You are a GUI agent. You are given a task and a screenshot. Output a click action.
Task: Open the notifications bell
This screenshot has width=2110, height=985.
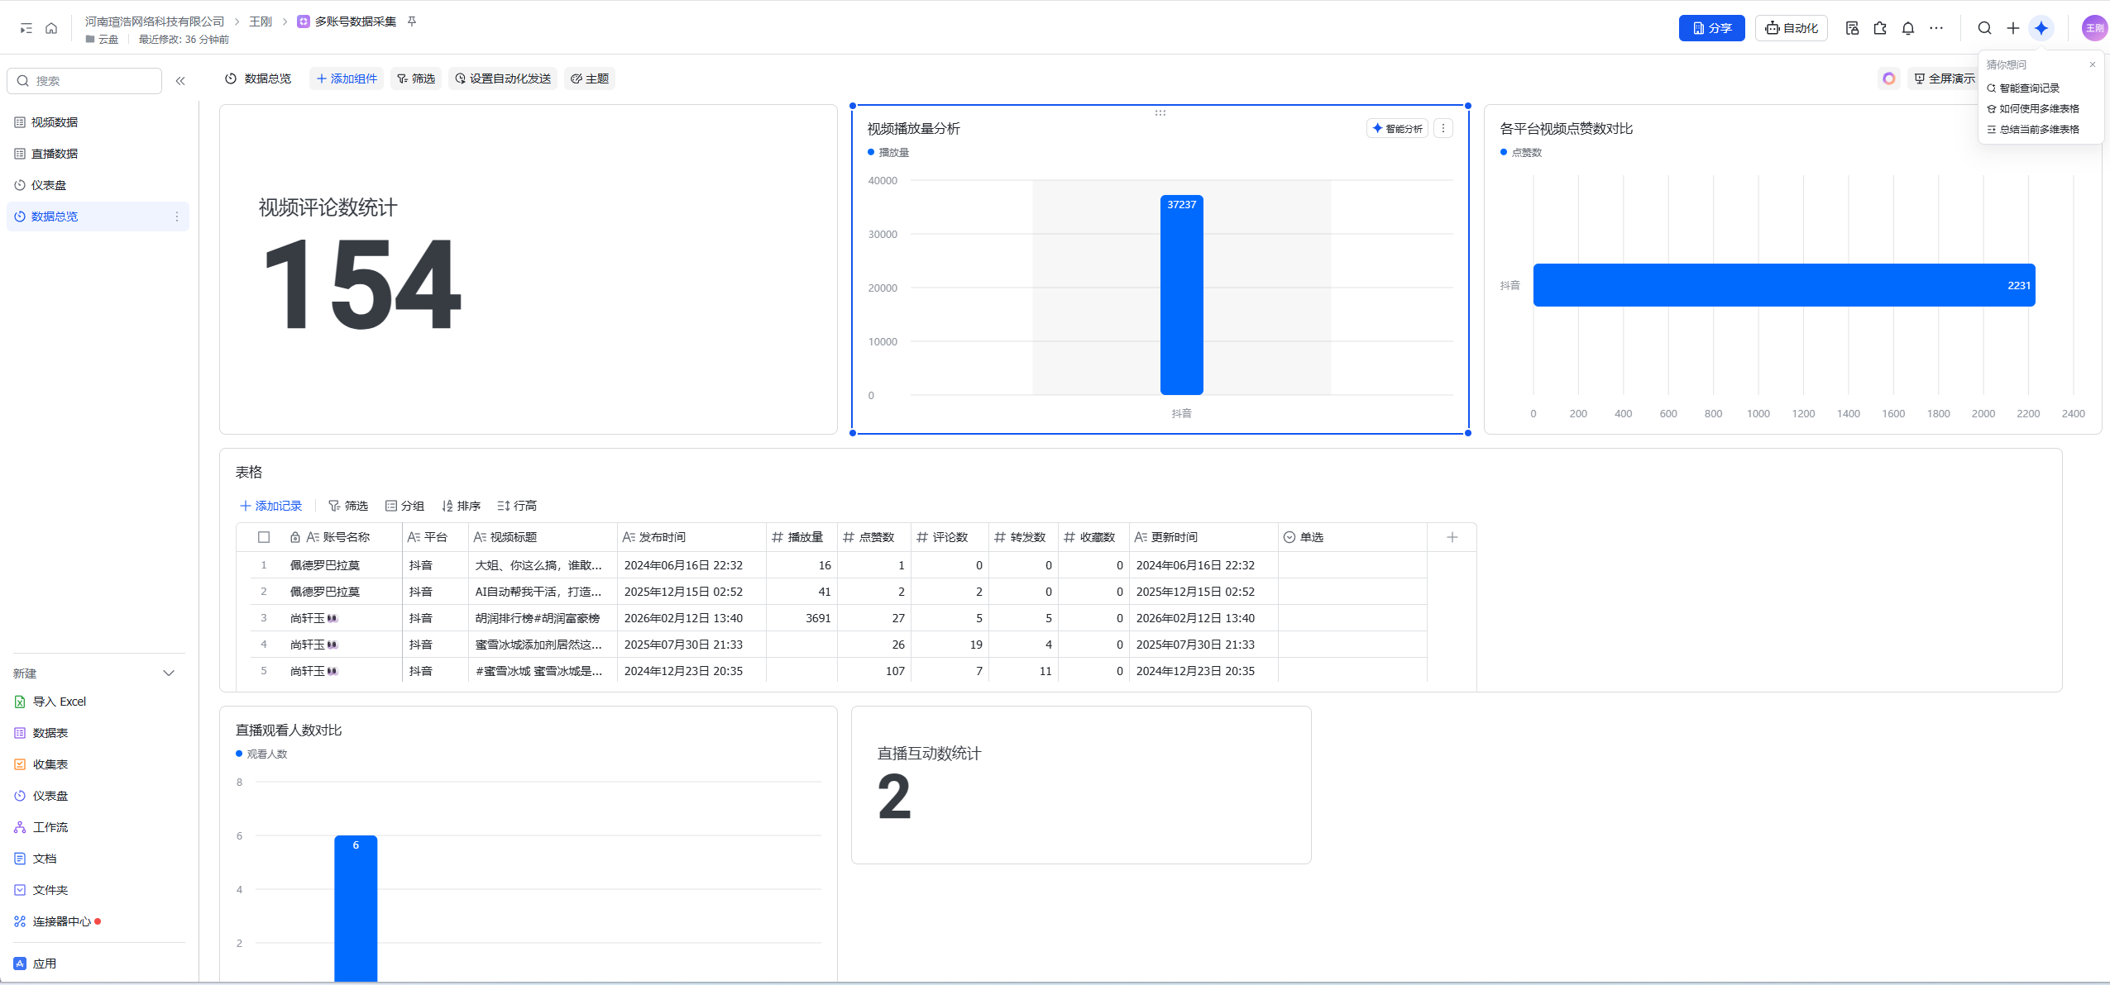[1907, 28]
